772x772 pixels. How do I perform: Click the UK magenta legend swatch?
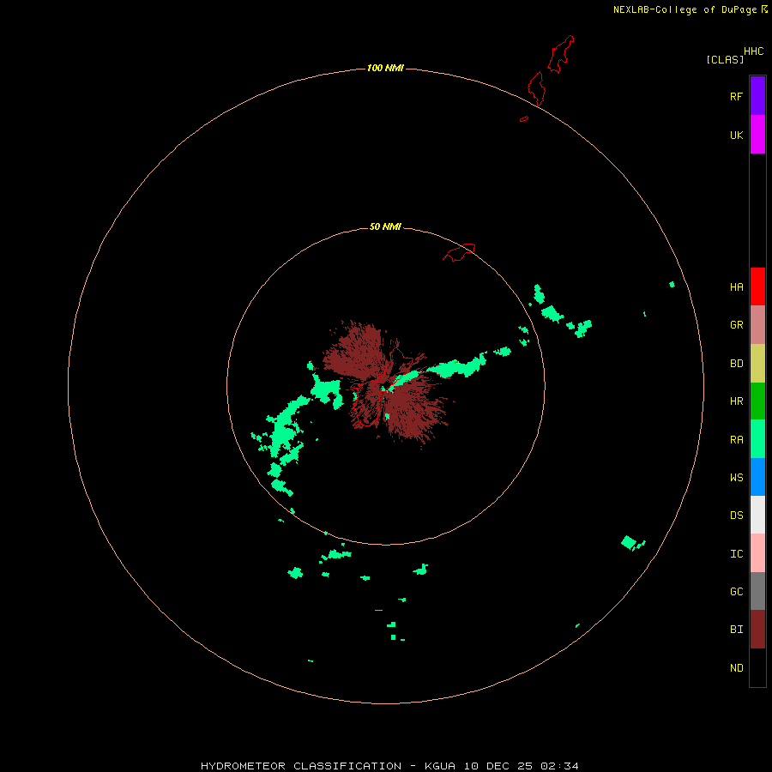tap(757, 135)
